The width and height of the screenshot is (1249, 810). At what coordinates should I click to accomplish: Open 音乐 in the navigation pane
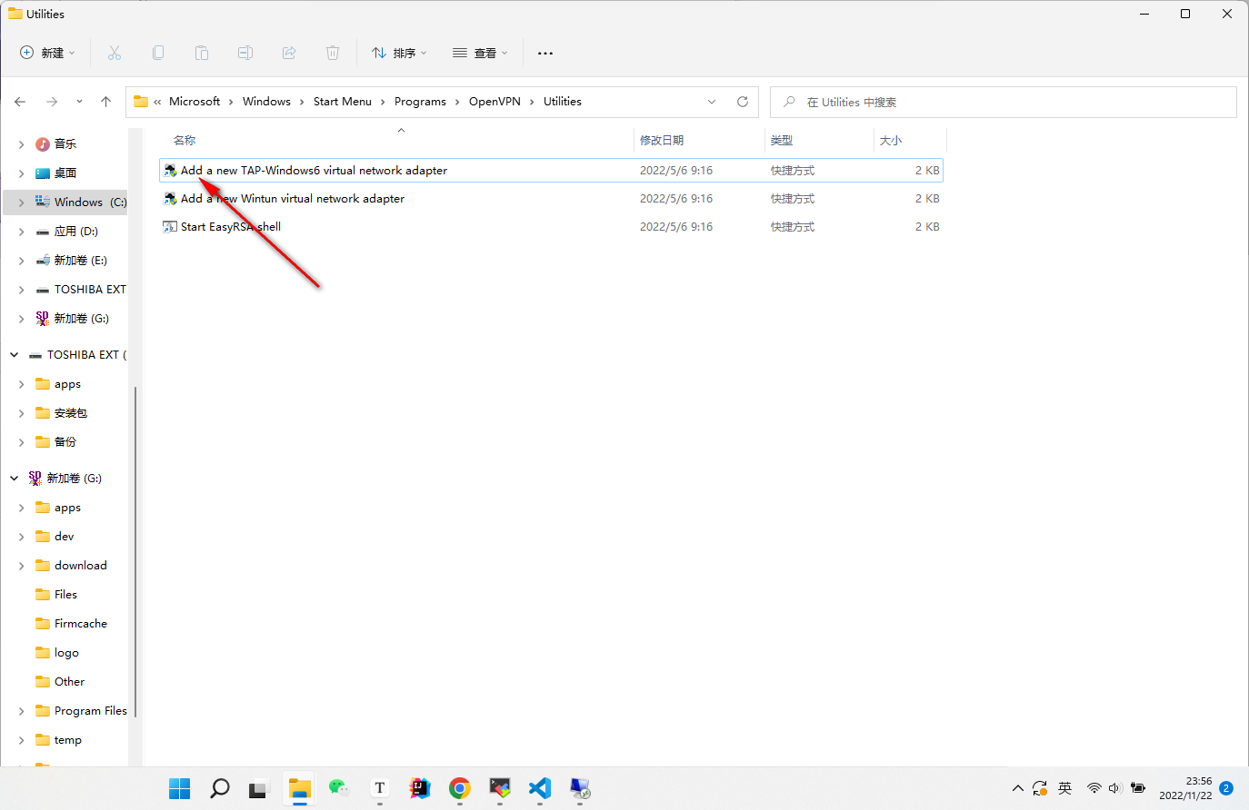click(65, 143)
